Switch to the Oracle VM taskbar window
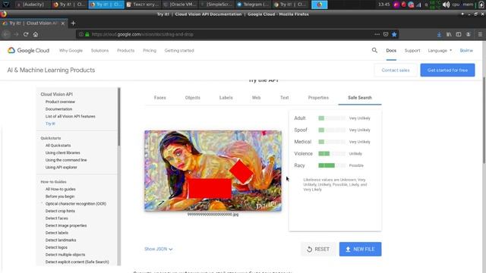Screen dimensions: 486x273 [x=179, y=5]
